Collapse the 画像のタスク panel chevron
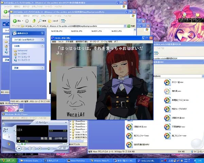Viewport: 204px width, 163px height. pos(42,33)
